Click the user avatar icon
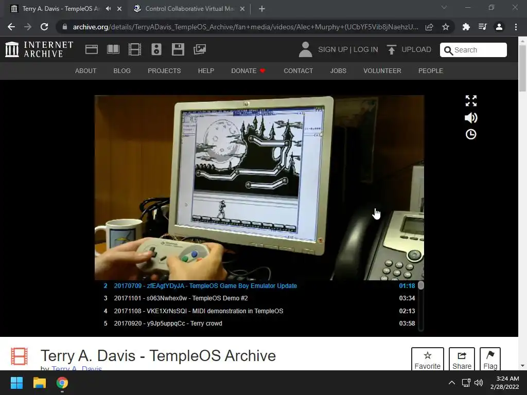 point(305,49)
